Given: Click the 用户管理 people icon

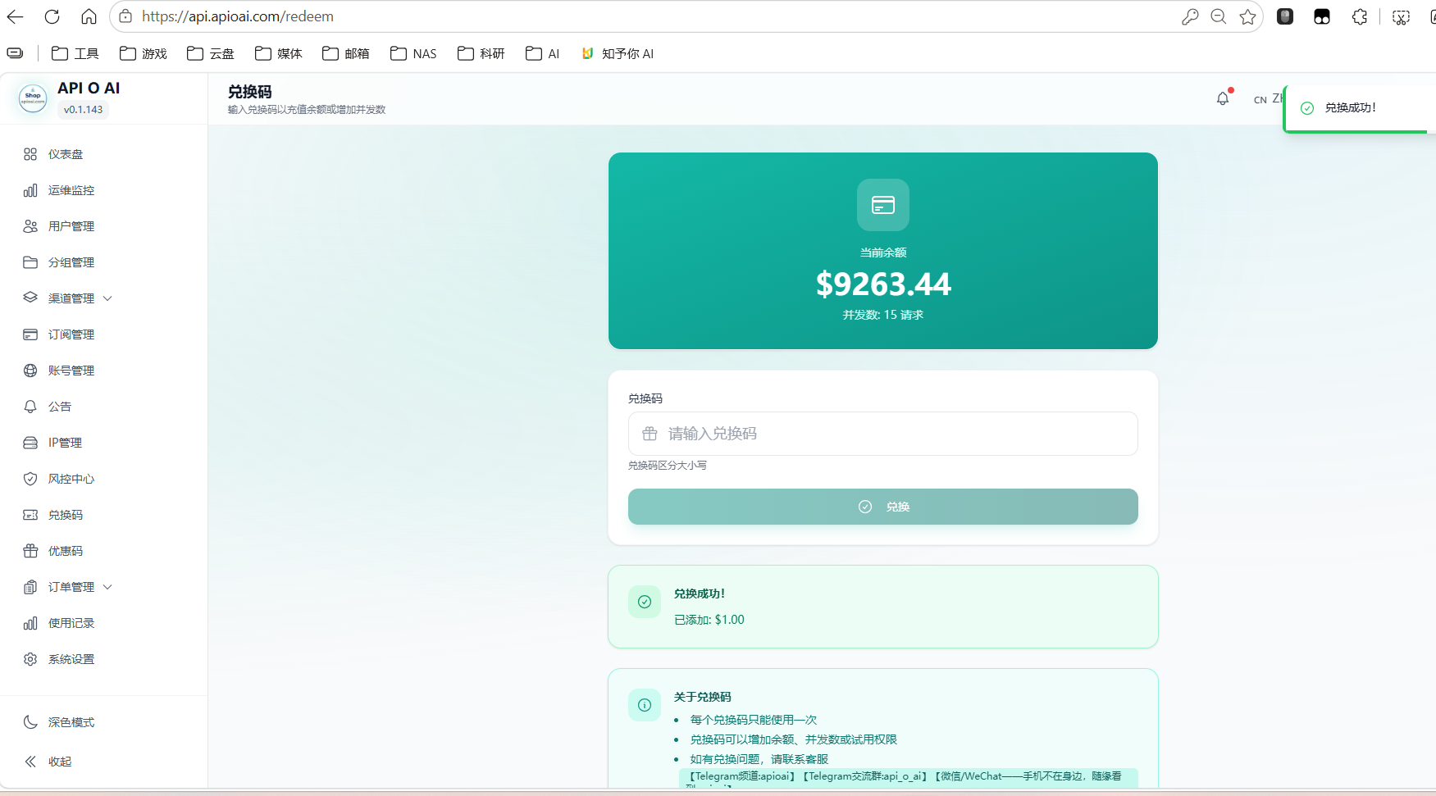Looking at the screenshot, I should point(30,226).
